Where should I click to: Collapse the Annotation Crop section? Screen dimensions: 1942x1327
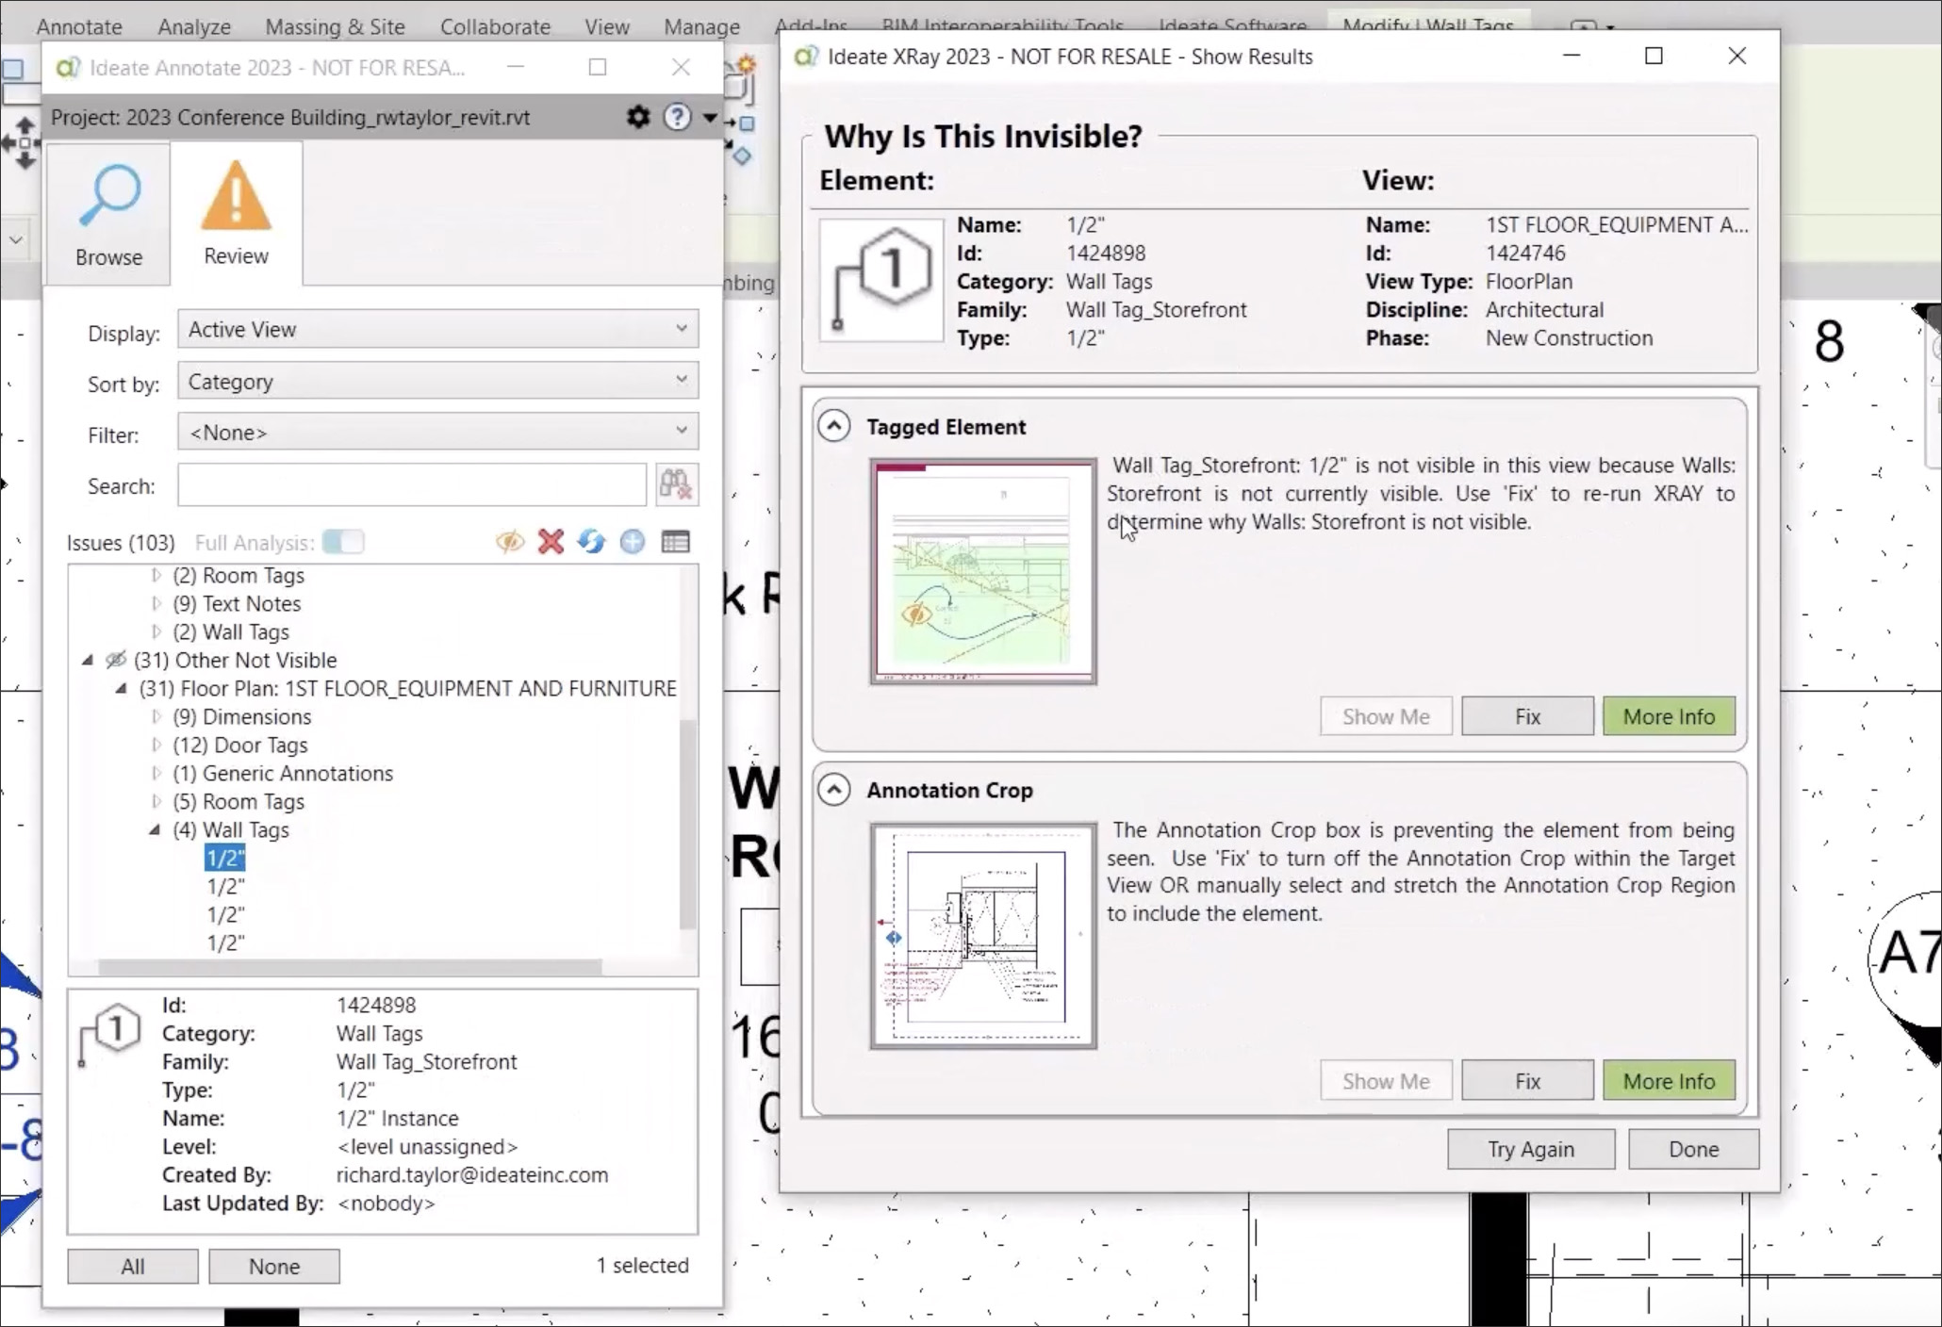833,790
